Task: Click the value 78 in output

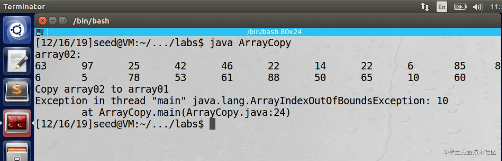Action: pyautogui.click(x=134, y=78)
